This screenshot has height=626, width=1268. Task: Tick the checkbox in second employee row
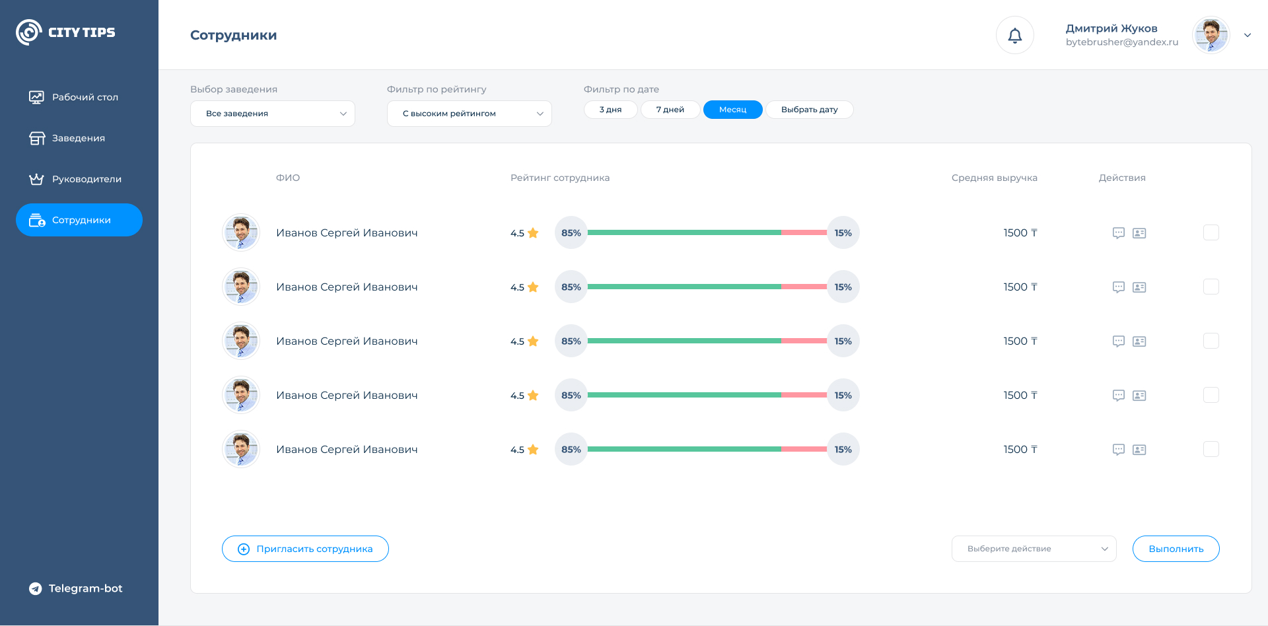(x=1211, y=287)
